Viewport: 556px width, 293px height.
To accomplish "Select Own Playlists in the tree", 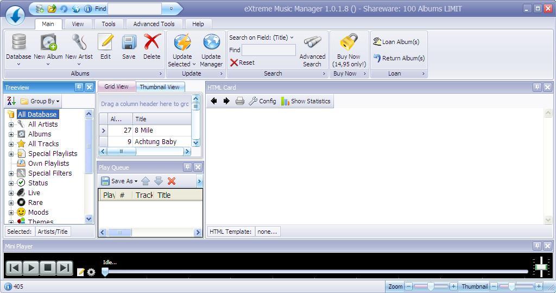I will pos(48,164).
